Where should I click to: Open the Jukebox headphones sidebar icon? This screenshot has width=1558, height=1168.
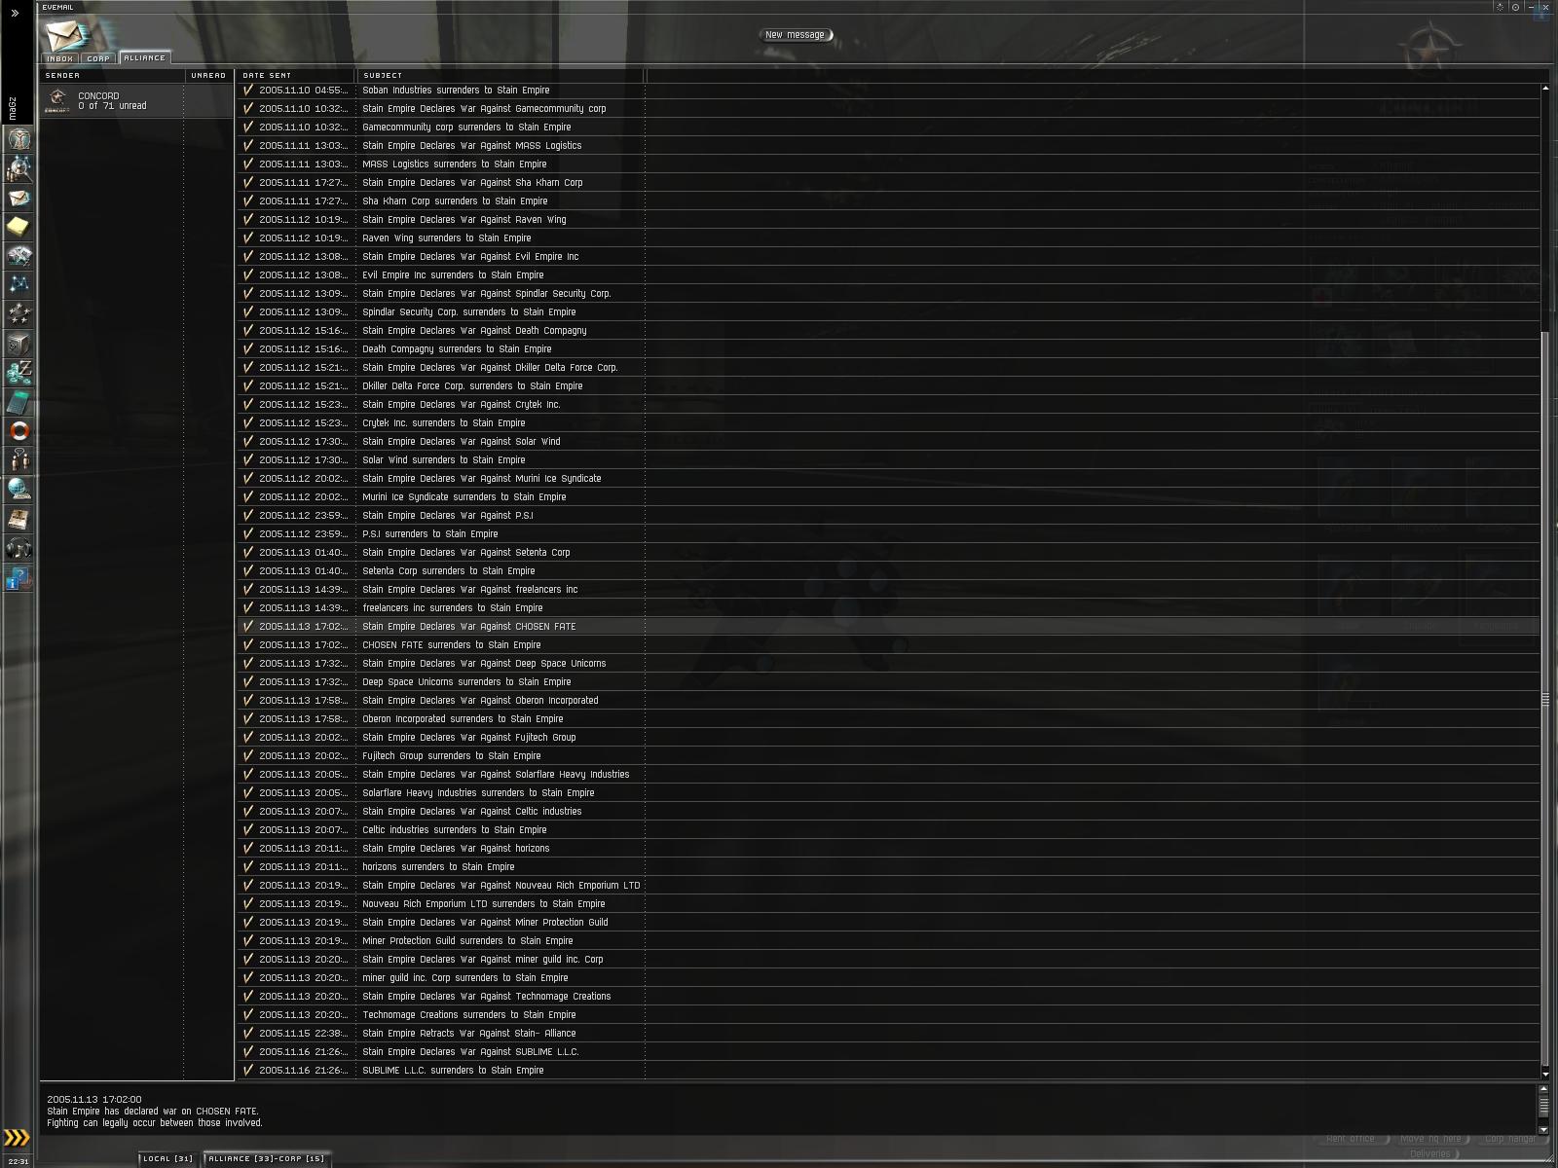pyautogui.click(x=19, y=549)
